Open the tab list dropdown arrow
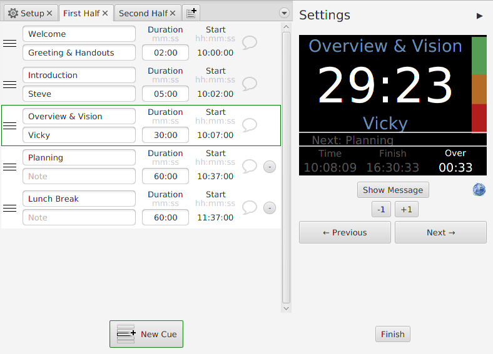The width and height of the screenshot is (493, 354). 284,13
